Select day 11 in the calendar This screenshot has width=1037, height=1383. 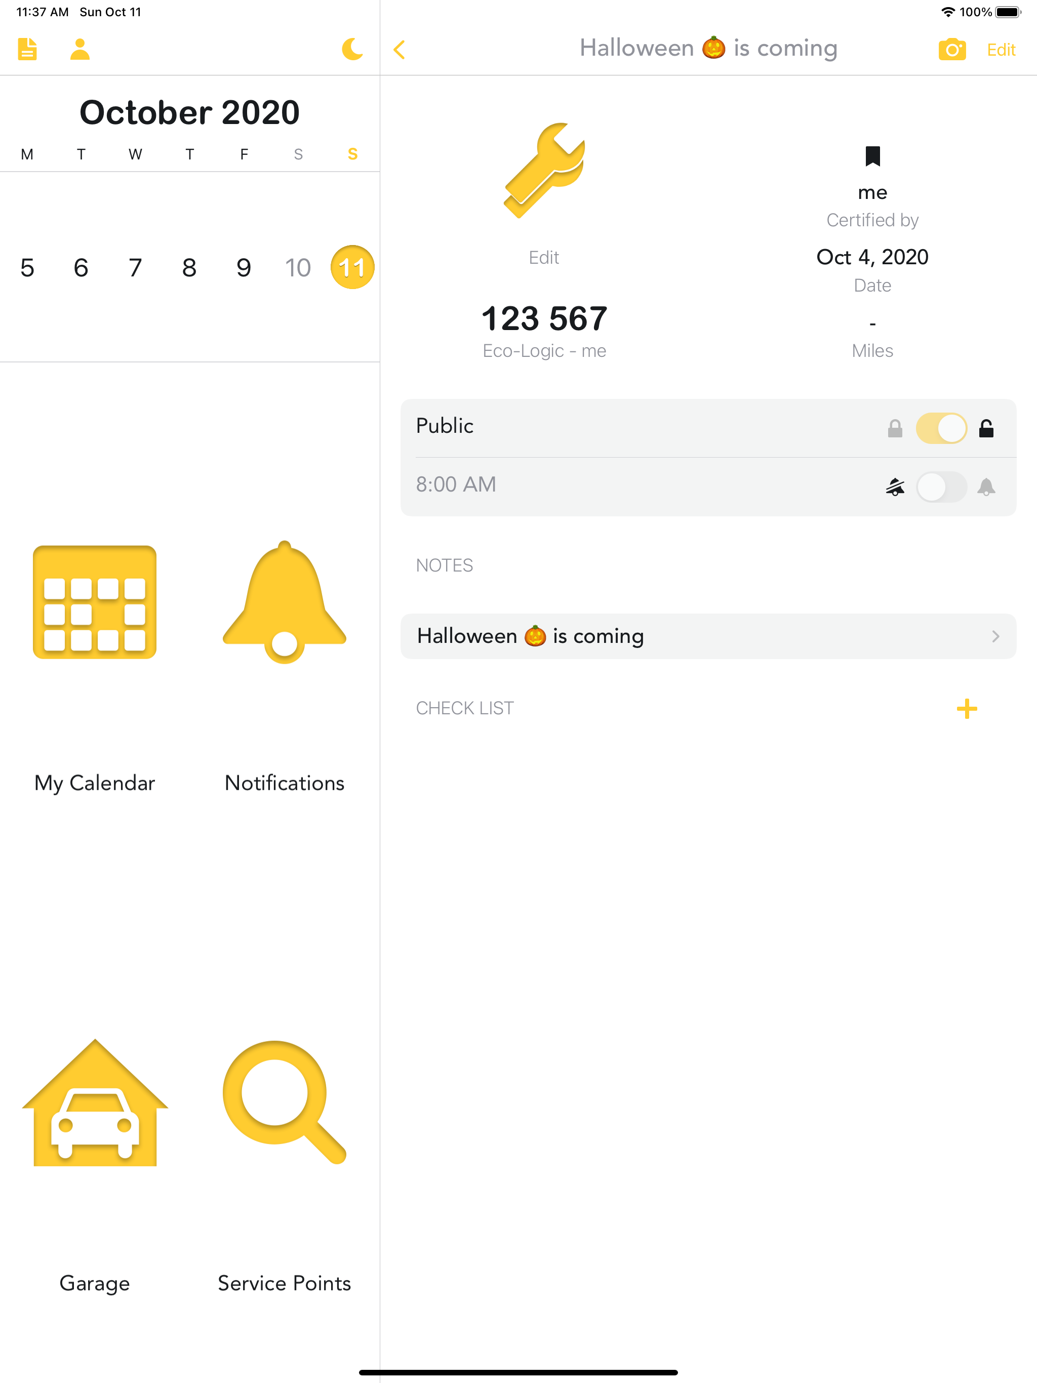point(352,268)
